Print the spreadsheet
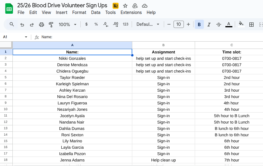The height and width of the screenshot is (166, 263). 42,24
